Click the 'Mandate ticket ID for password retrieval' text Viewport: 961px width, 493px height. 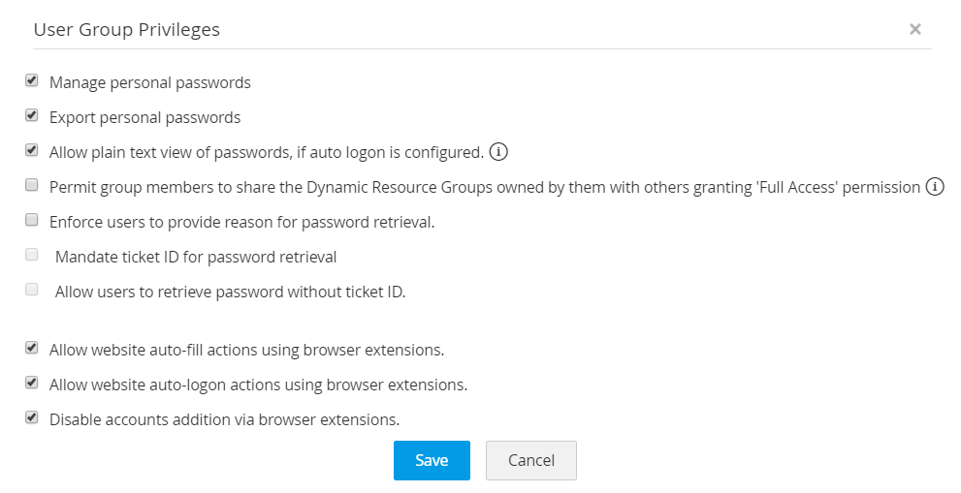tap(195, 257)
